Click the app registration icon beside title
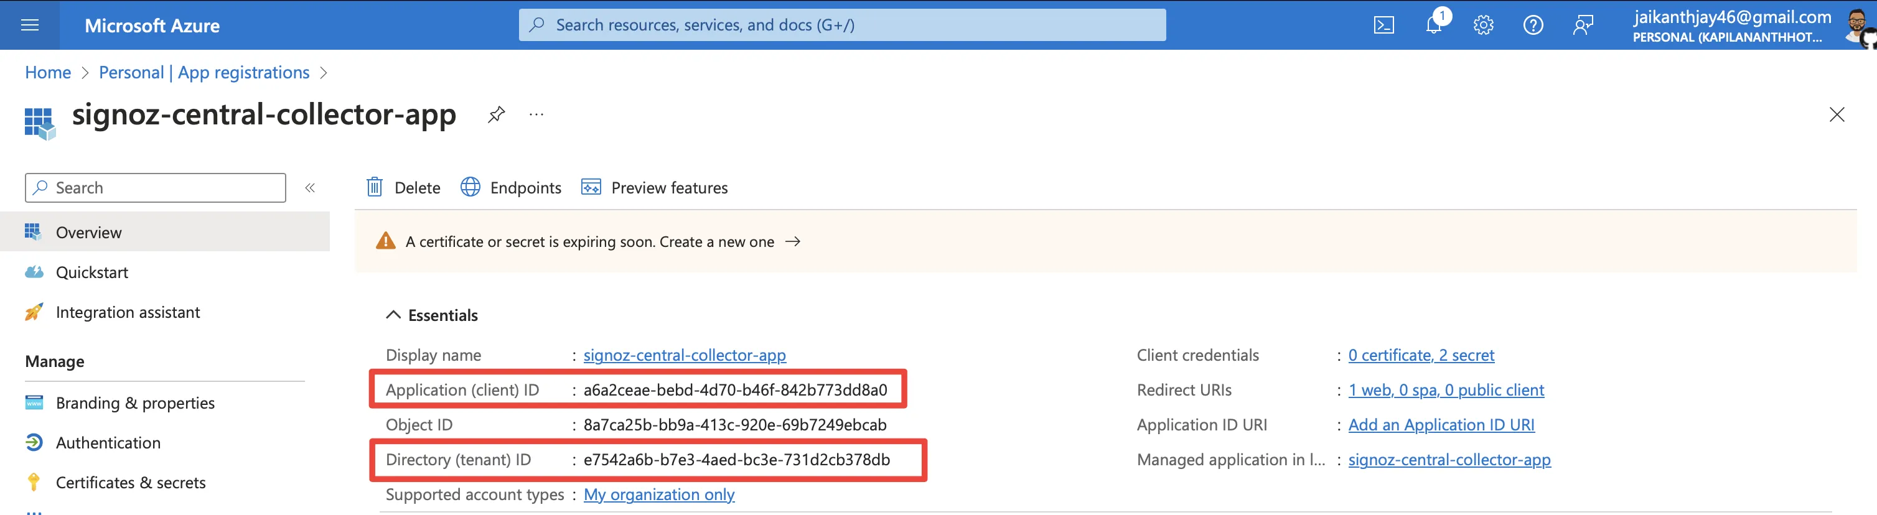This screenshot has height=515, width=1877. 39,123
